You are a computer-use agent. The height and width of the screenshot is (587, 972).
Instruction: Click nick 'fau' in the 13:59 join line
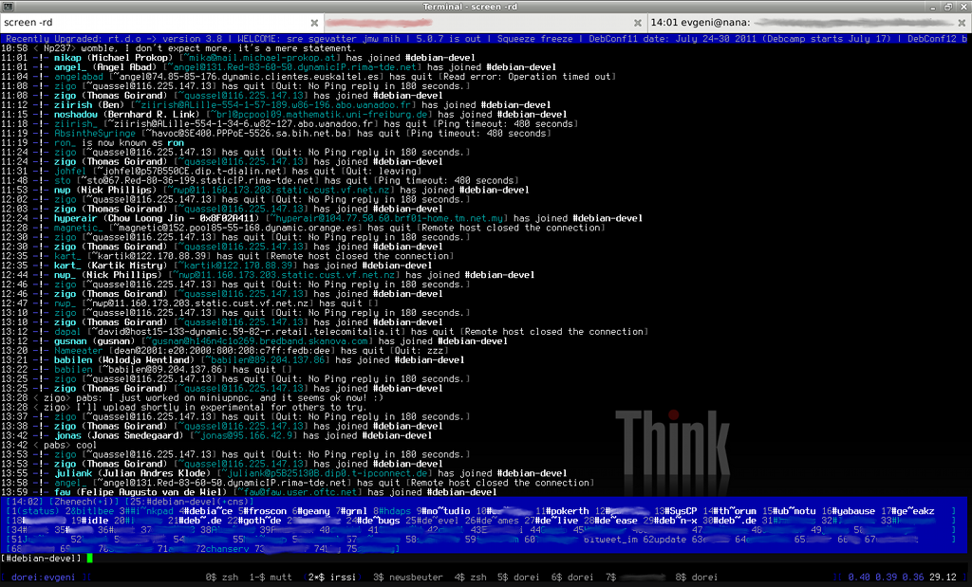pyautogui.click(x=63, y=492)
